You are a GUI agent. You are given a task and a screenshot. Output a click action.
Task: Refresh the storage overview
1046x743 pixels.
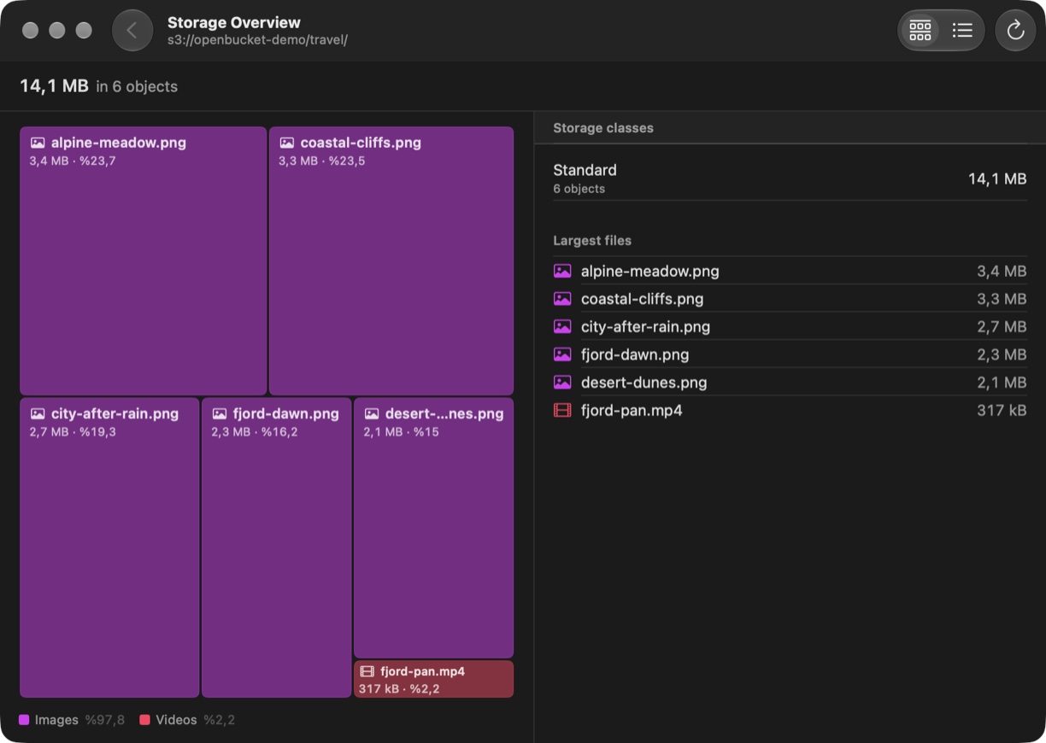tap(1015, 31)
